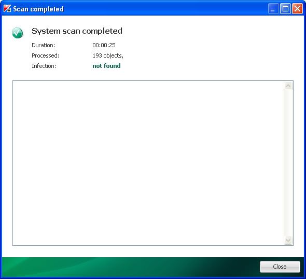This screenshot has width=306, height=279.
Task: Click the green checkmark status icon
Action: point(17,33)
